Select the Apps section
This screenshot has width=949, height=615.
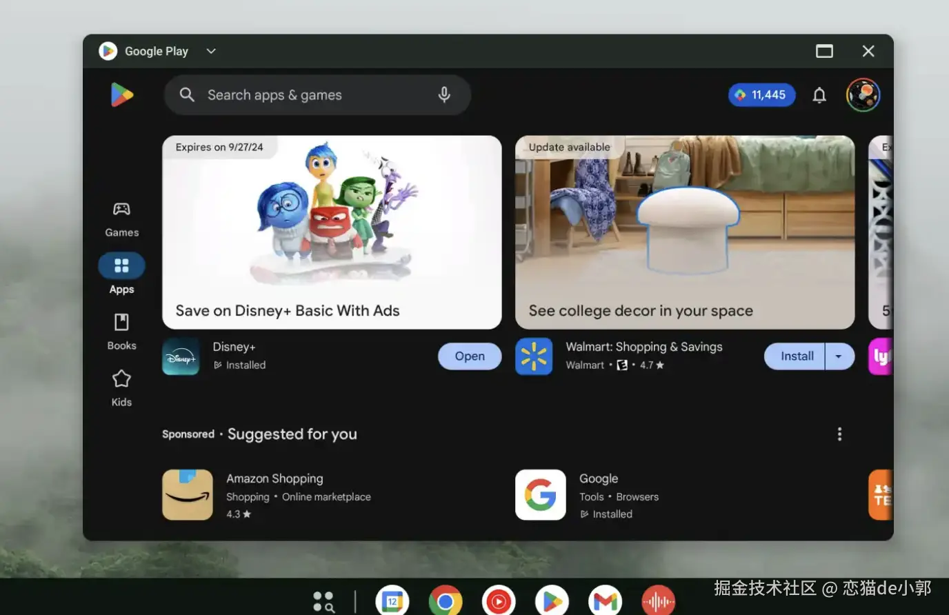click(x=121, y=274)
